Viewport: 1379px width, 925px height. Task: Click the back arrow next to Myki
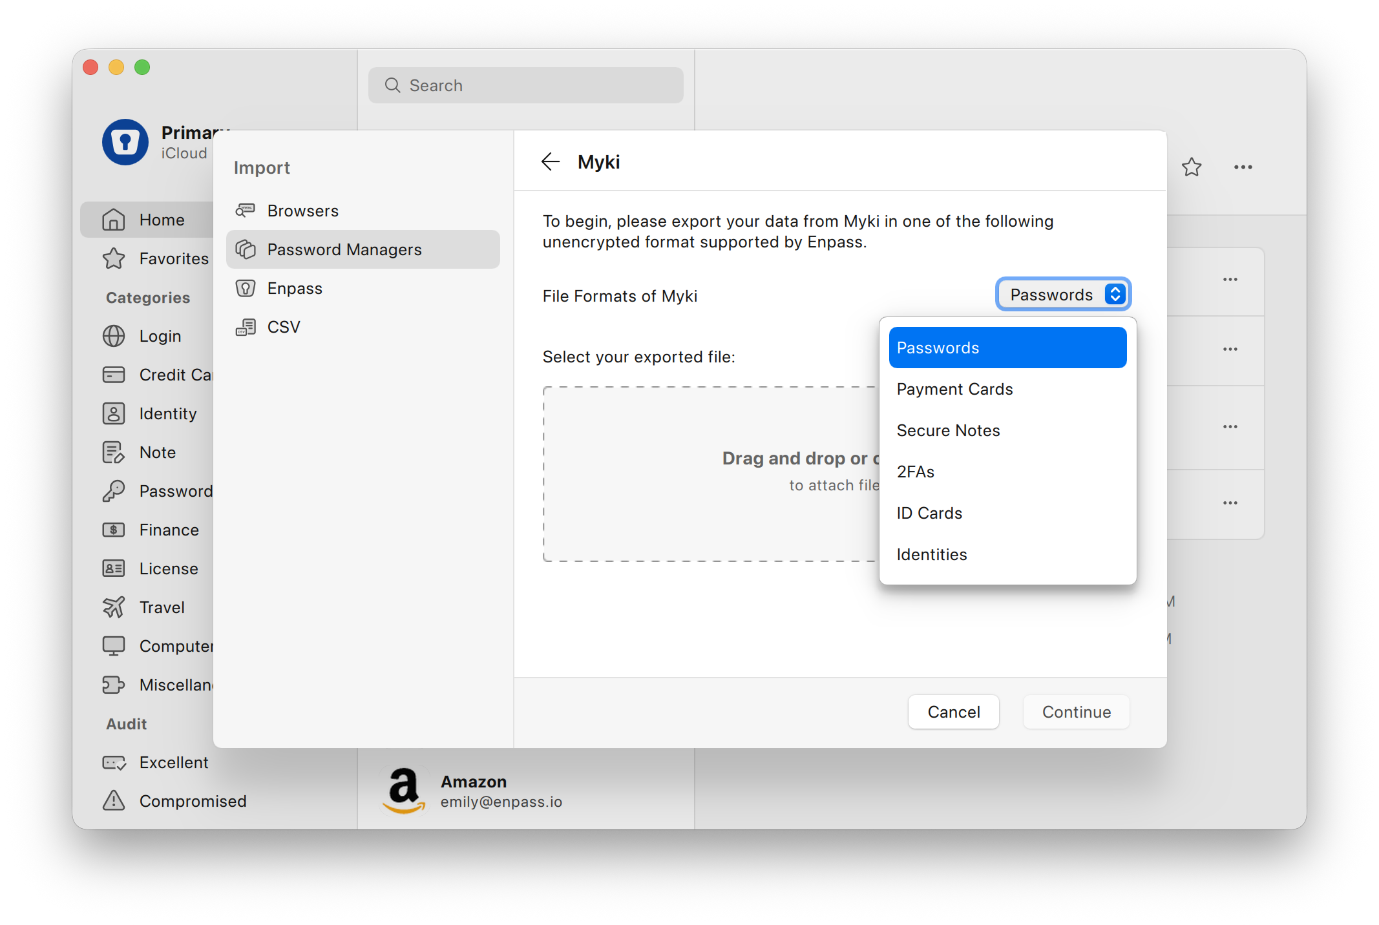coord(550,161)
